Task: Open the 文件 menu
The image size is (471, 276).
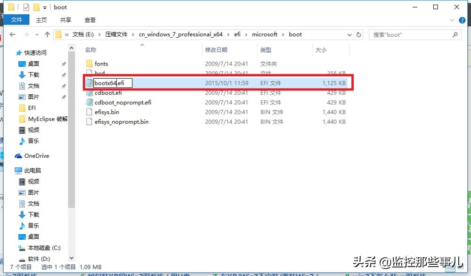Action: [17, 20]
